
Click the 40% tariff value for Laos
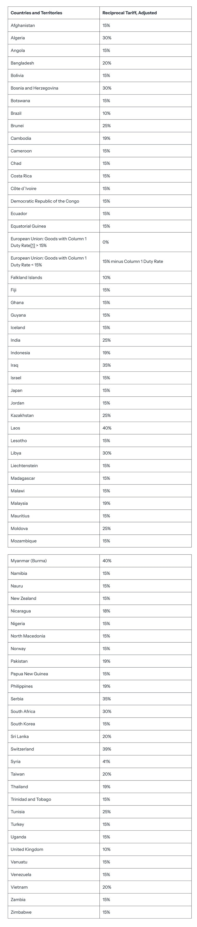pos(107,428)
